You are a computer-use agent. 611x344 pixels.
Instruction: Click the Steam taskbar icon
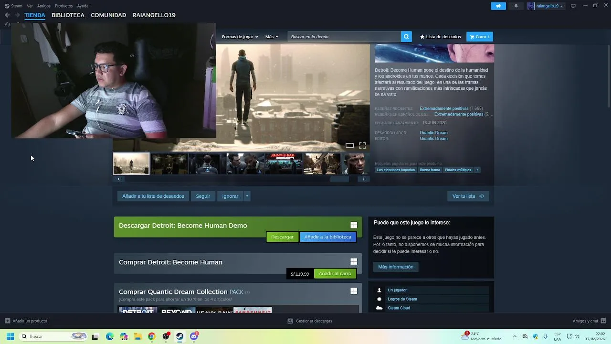click(x=179, y=336)
